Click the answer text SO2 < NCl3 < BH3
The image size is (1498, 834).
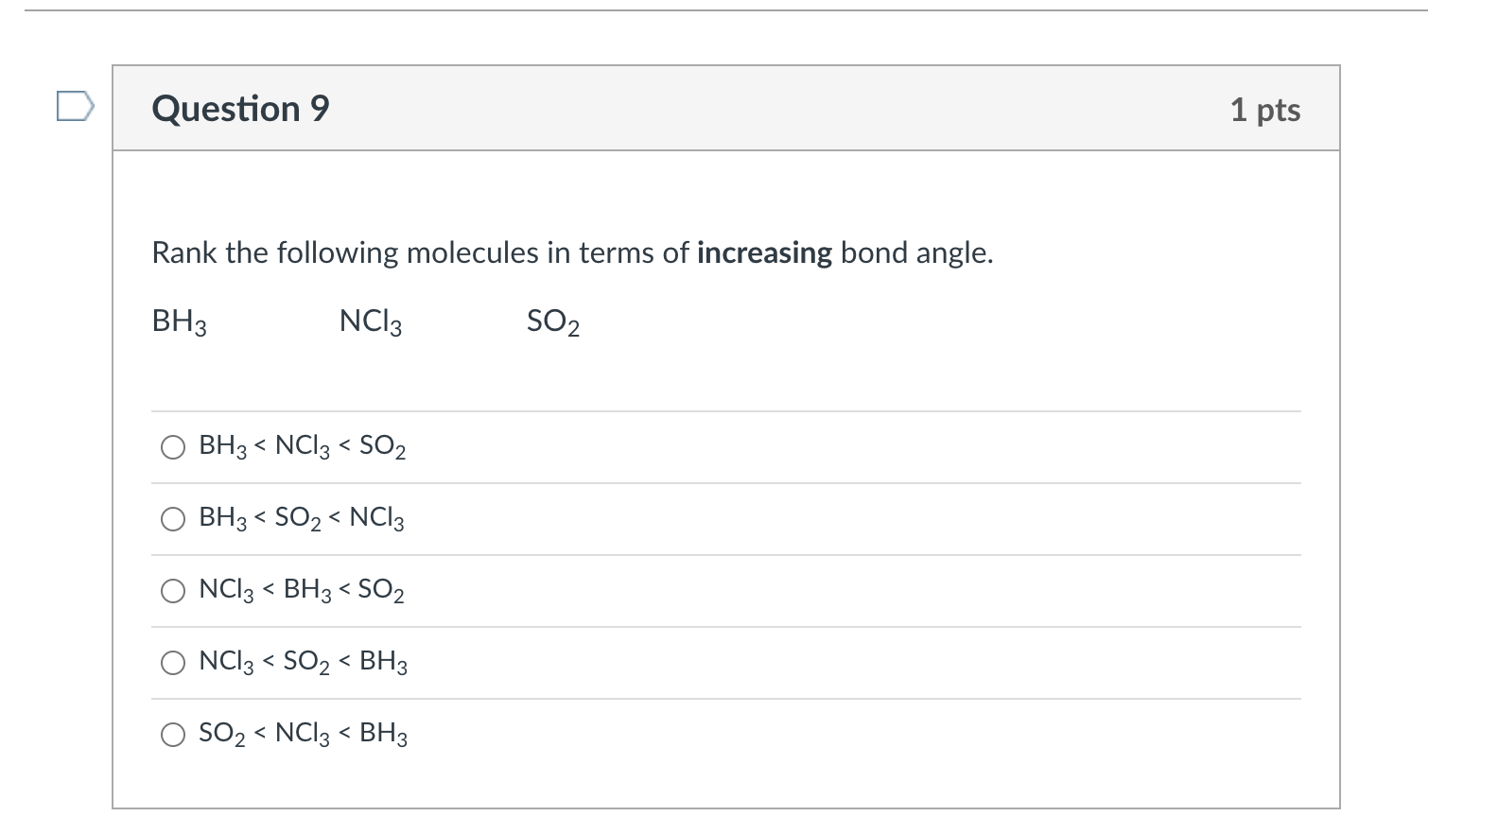tap(303, 735)
